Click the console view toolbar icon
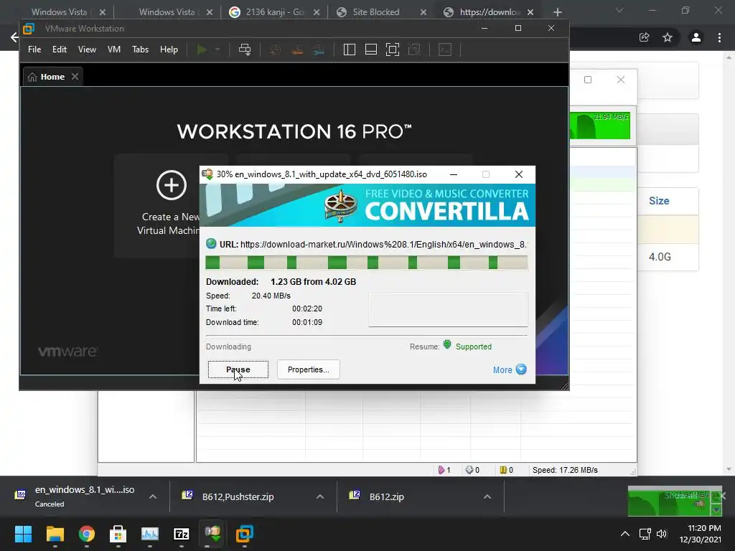 (x=445, y=50)
